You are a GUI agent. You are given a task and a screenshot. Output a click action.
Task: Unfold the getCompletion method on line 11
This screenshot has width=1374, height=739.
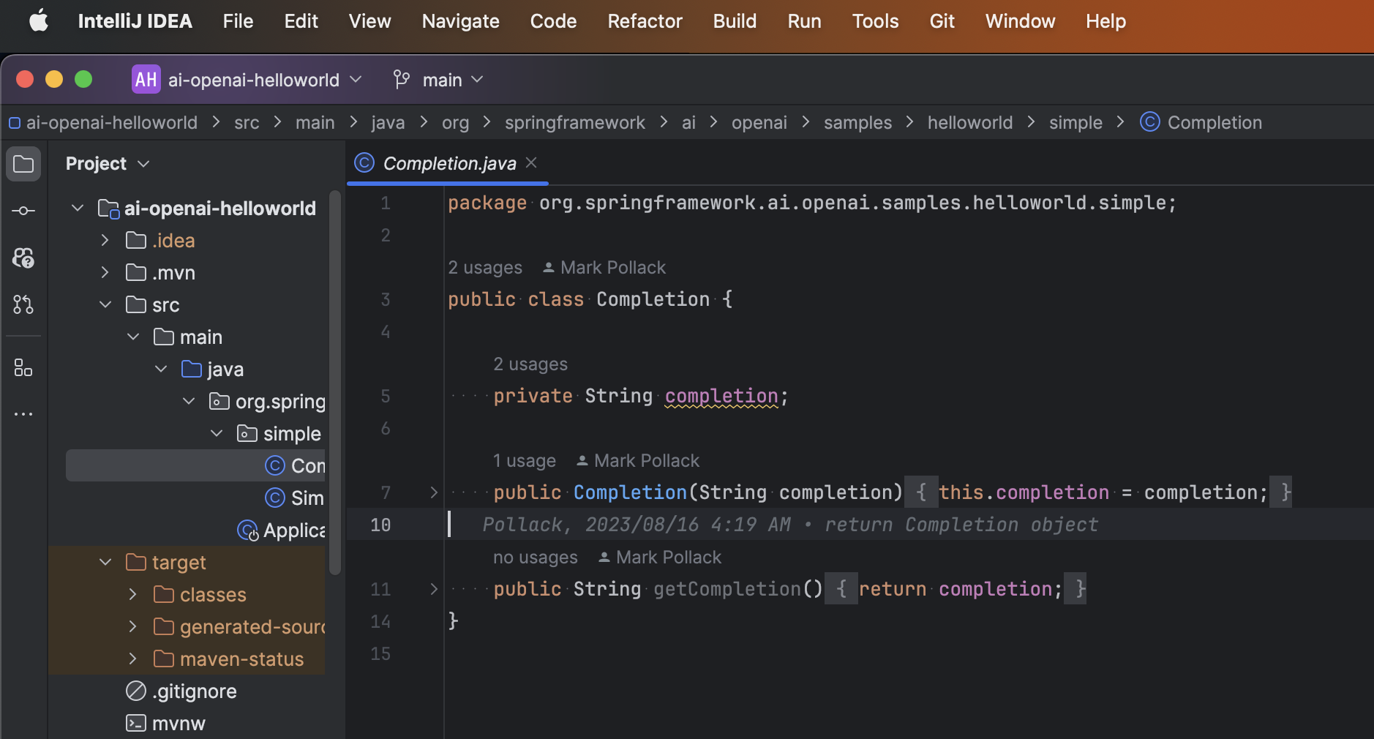[433, 589]
